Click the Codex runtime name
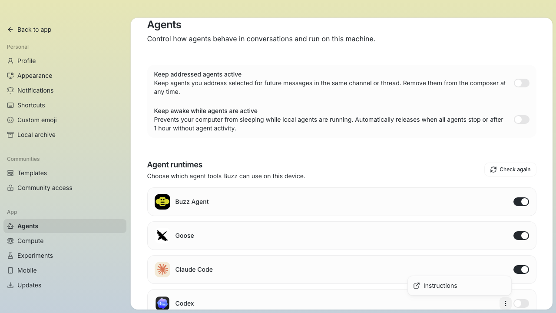The height and width of the screenshot is (313, 556). (185, 303)
